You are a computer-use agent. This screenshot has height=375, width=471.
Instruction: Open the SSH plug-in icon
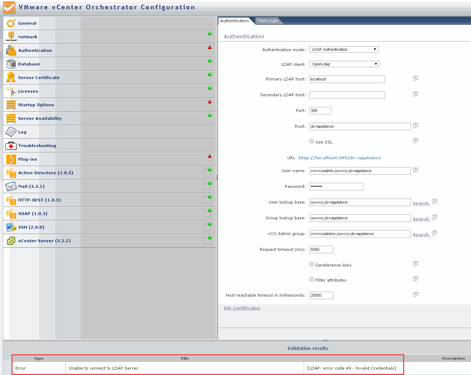(x=11, y=227)
